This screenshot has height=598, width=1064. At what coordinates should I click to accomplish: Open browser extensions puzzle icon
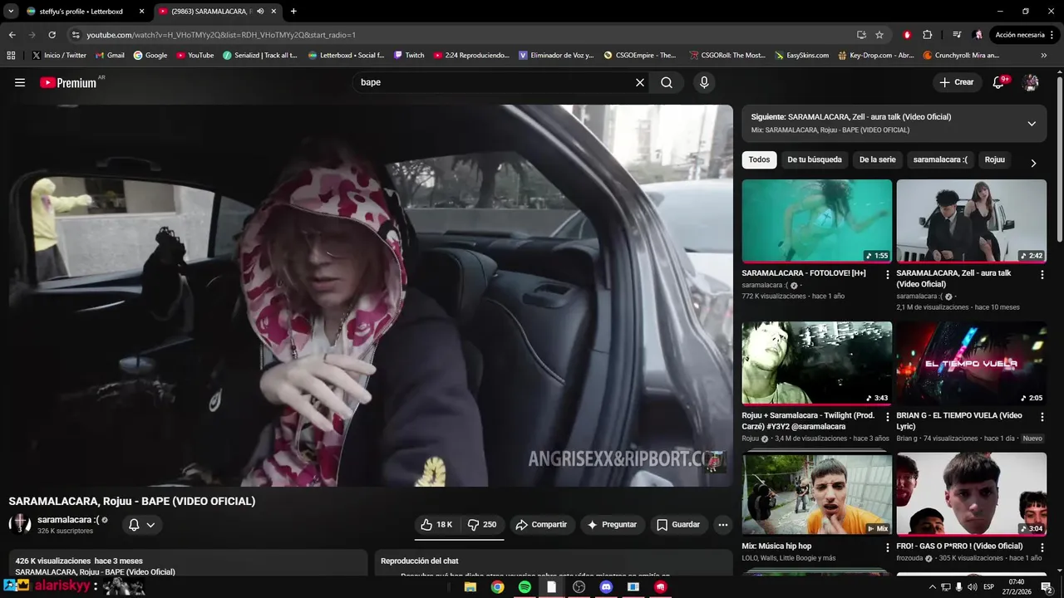click(928, 35)
